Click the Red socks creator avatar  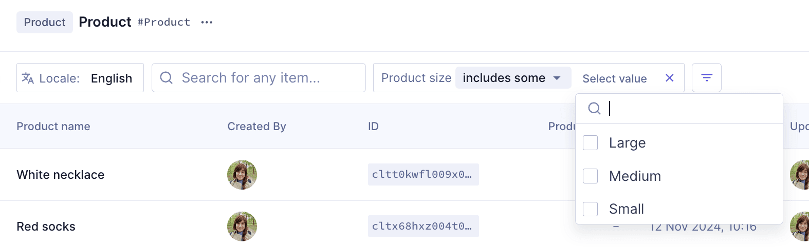pyautogui.click(x=242, y=227)
